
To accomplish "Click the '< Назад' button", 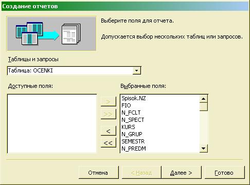I will 141,173.
